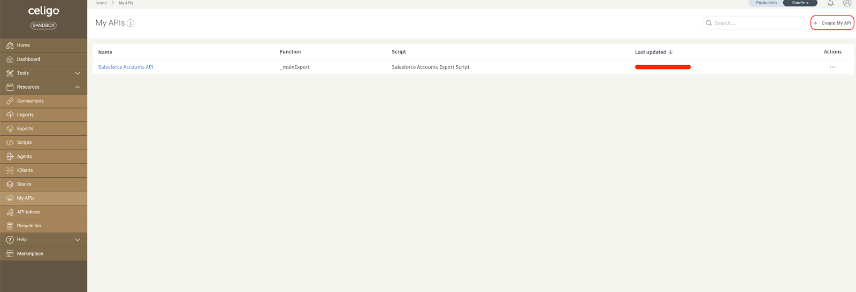Click the Home house icon in sidebar
The width and height of the screenshot is (856, 292).
10,45
